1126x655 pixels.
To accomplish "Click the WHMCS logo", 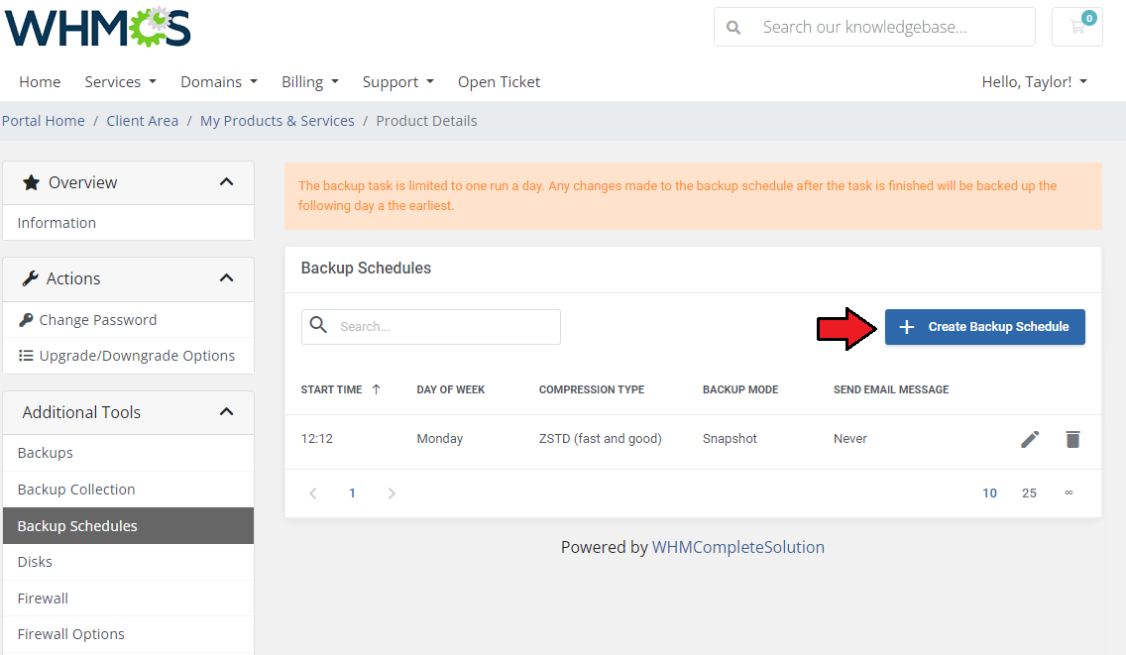I will [x=97, y=28].
